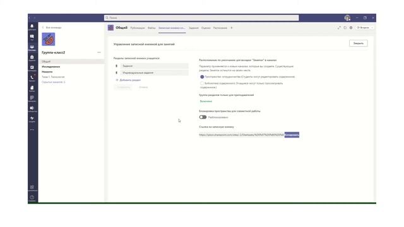Select the Тема 1 channel

(53, 77)
